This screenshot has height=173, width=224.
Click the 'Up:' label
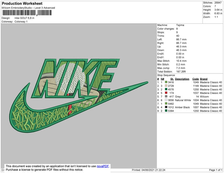pos(159,47)
